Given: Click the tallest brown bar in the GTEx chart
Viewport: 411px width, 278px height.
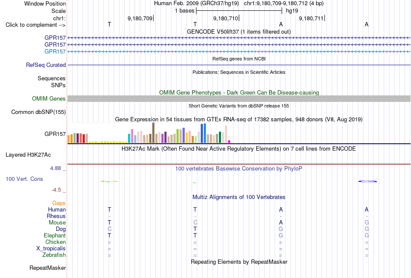Looking at the screenshot, I should 153,133.
